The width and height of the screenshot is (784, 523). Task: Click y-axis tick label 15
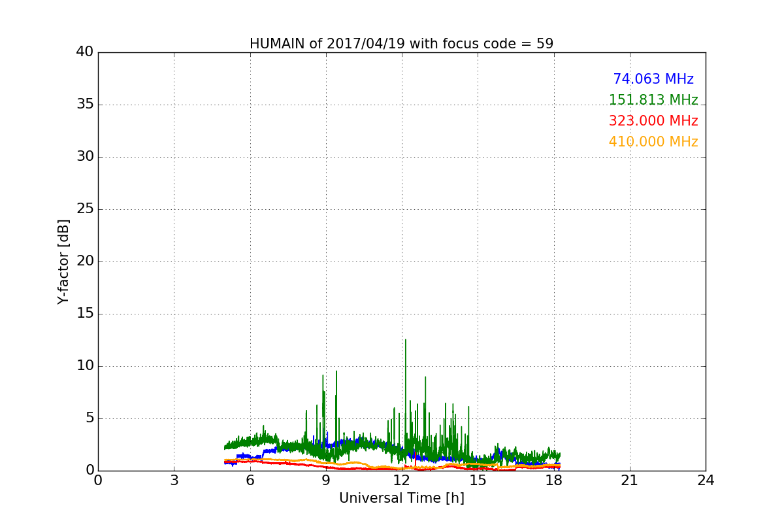(x=85, y=314)
